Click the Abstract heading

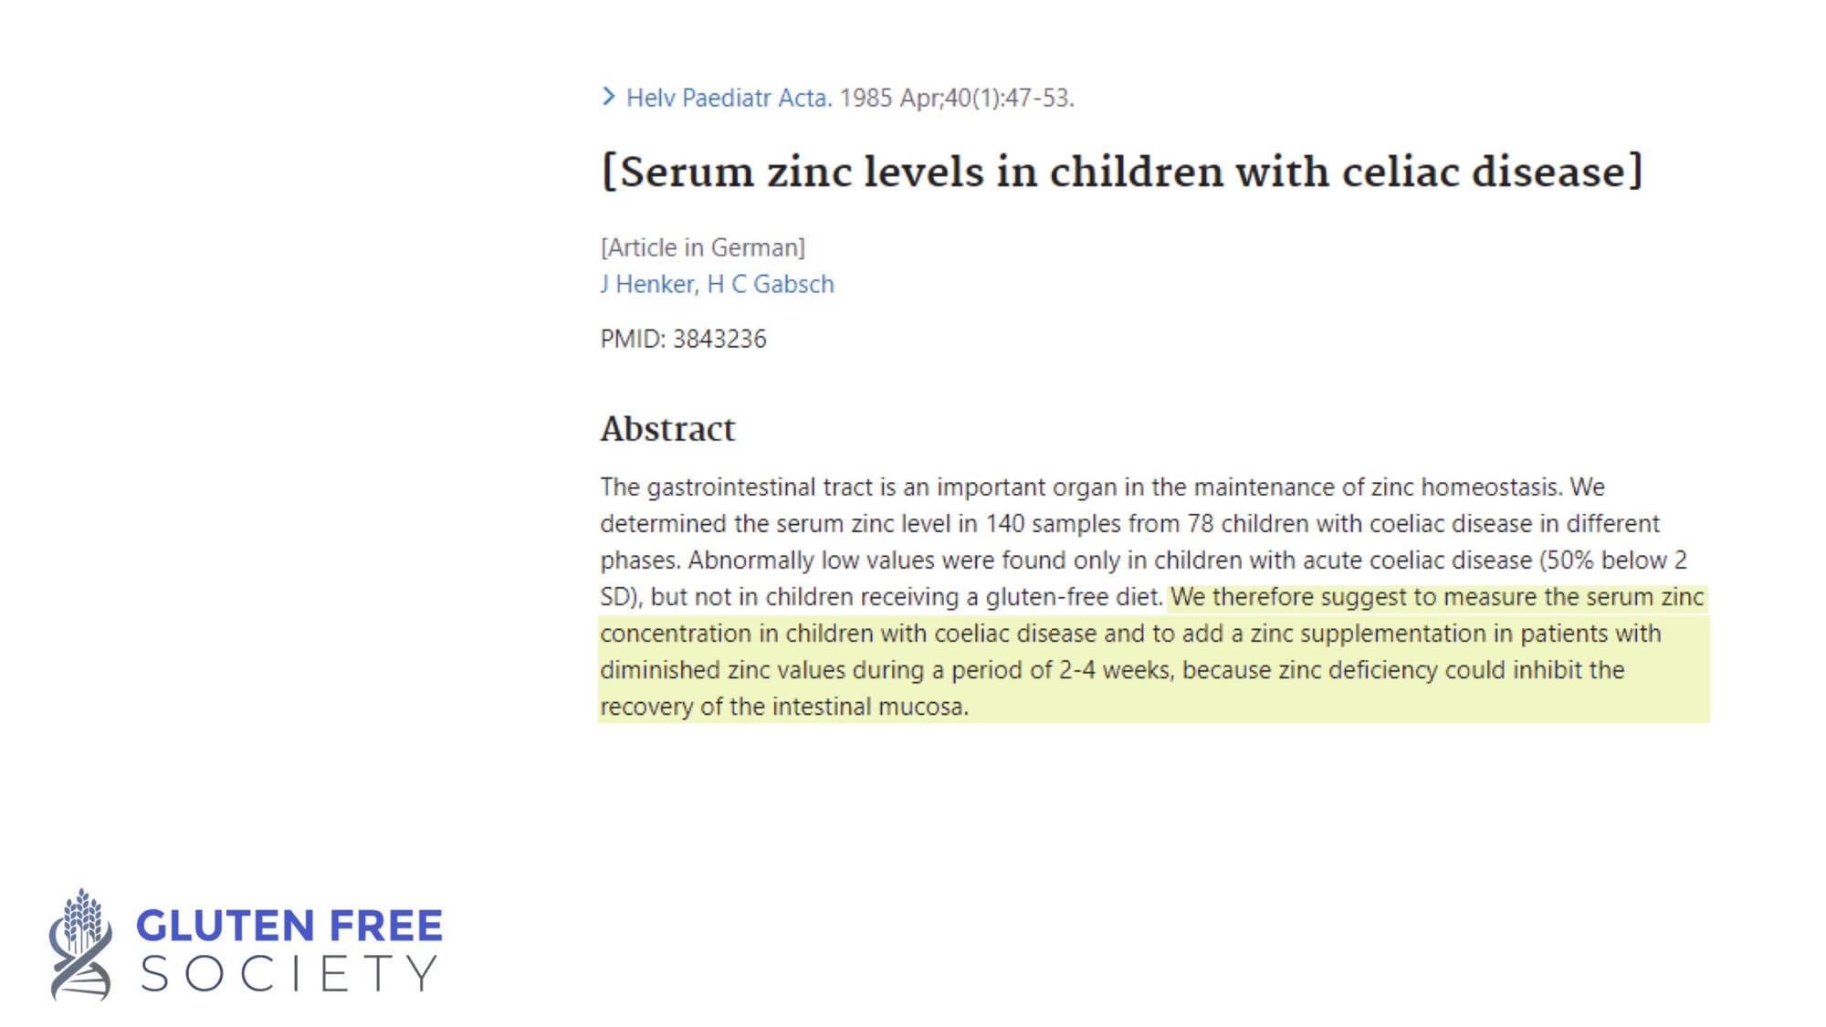(667, 429)
